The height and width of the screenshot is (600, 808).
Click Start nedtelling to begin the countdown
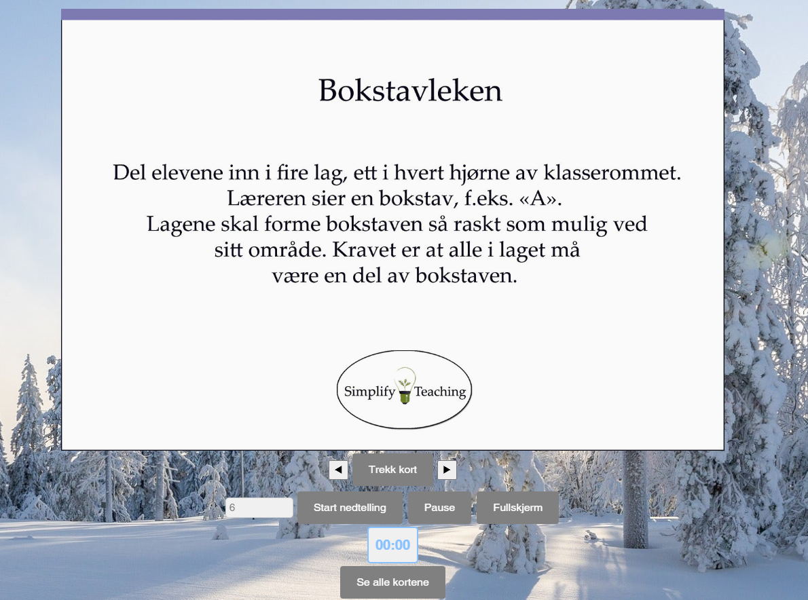350,508
